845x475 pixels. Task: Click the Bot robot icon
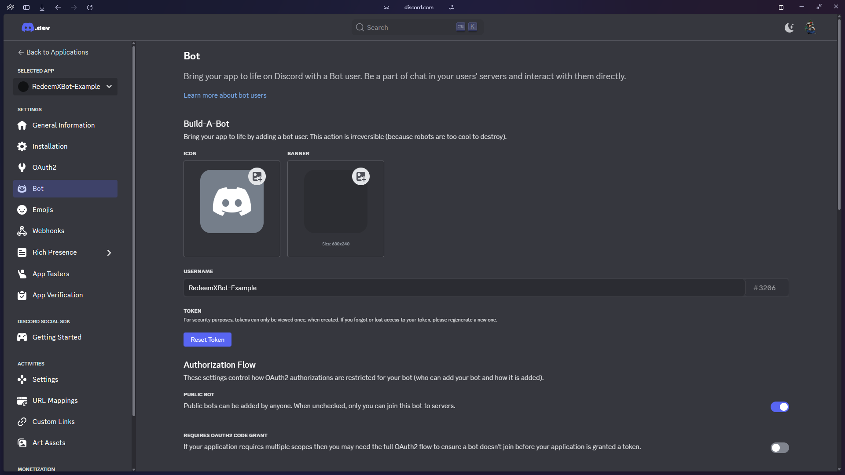pos(22,189)
